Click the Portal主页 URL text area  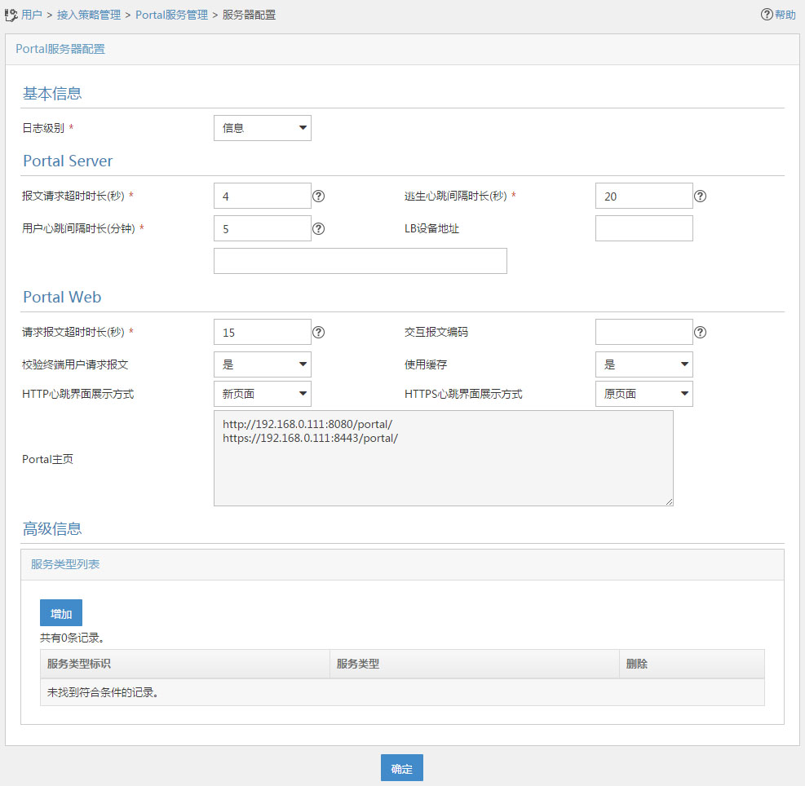pyautogui.click(x=443, y=458)
